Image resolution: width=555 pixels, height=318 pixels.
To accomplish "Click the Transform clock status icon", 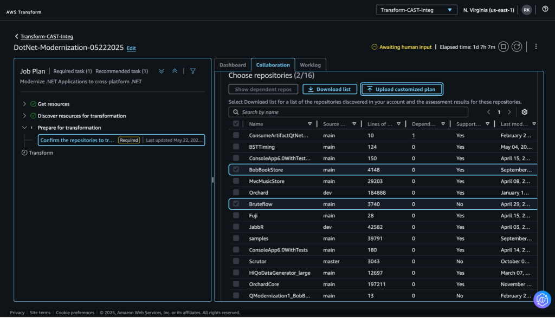I will (24, 153).
